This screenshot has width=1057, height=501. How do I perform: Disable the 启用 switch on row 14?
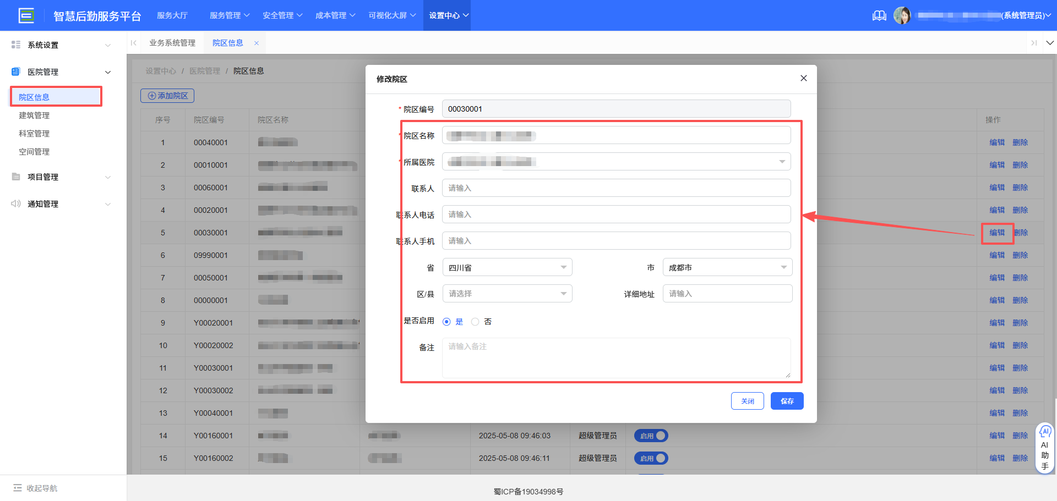(651, 435)
